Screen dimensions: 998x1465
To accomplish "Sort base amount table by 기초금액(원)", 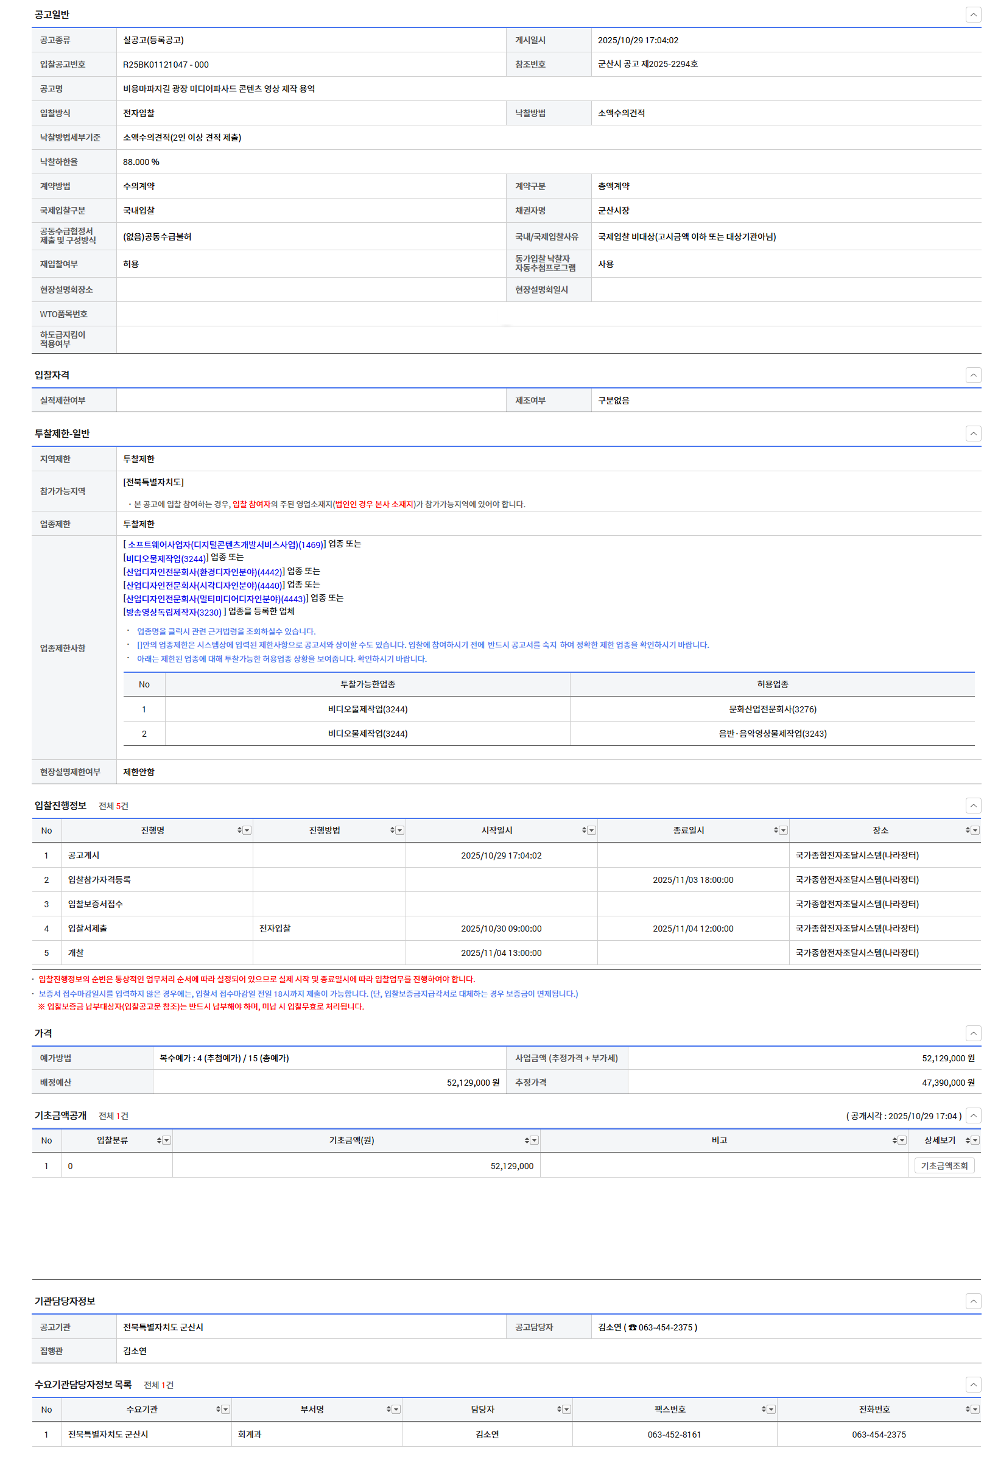I will [x=527, y=1140].
